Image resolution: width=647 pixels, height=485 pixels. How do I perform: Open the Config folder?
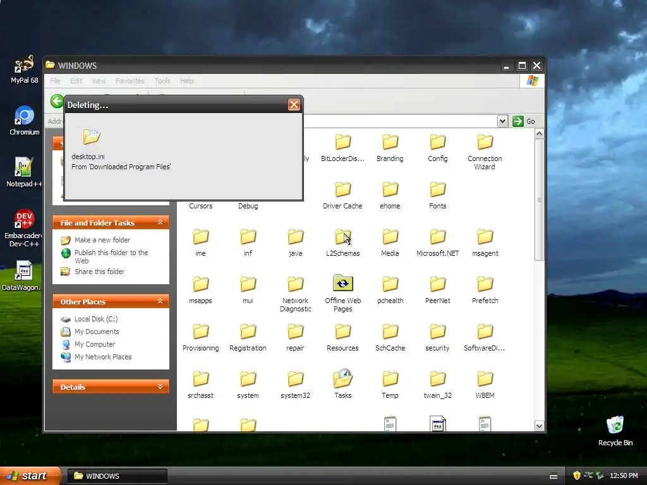437,147
